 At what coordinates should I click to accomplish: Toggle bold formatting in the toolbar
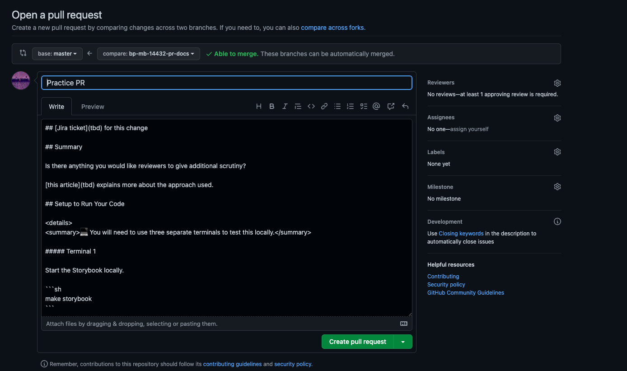coord(271,106)
